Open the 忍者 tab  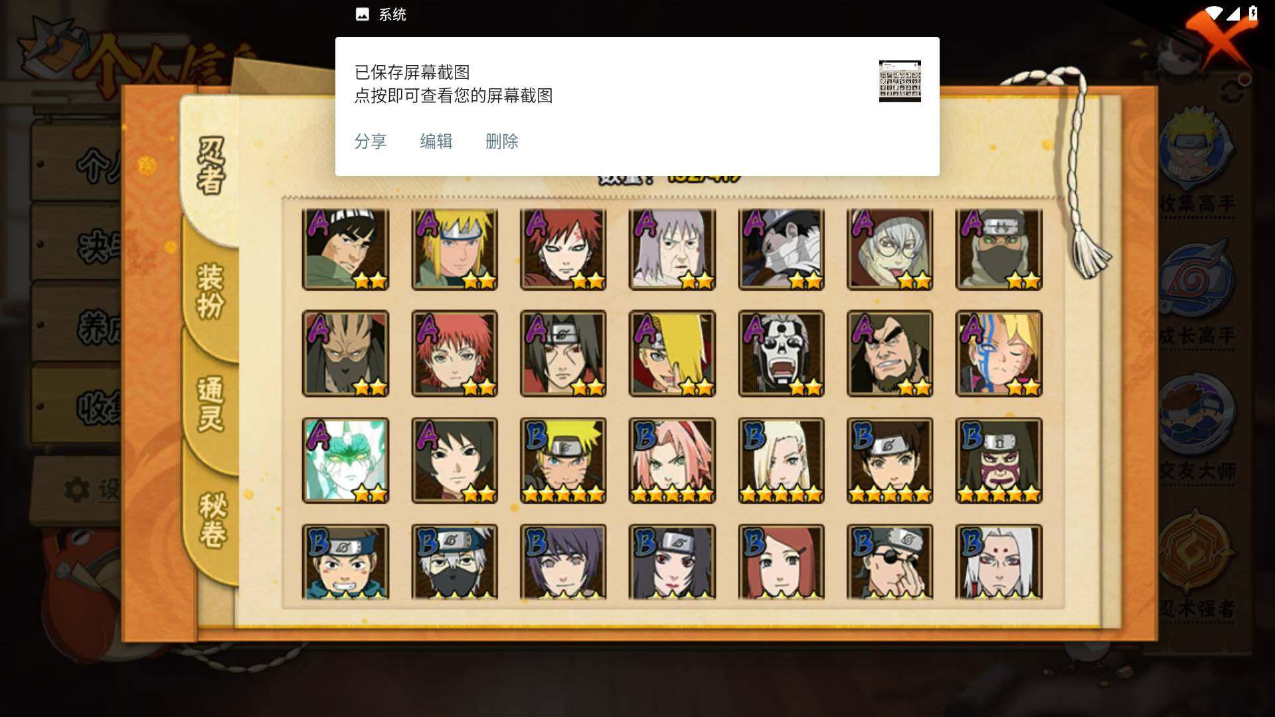(211, 166)
